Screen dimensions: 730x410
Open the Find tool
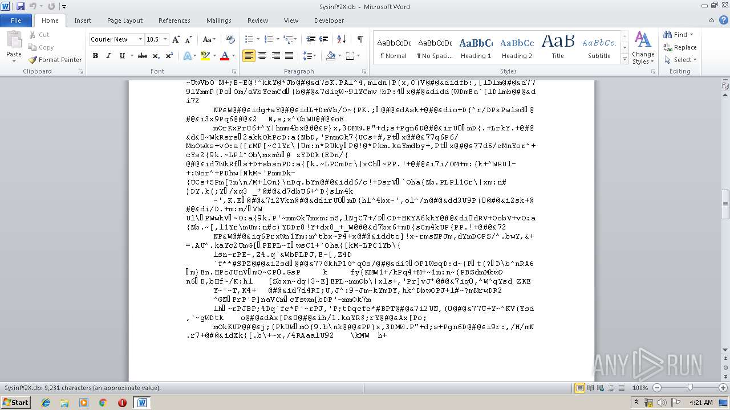(x=676, y=35)
